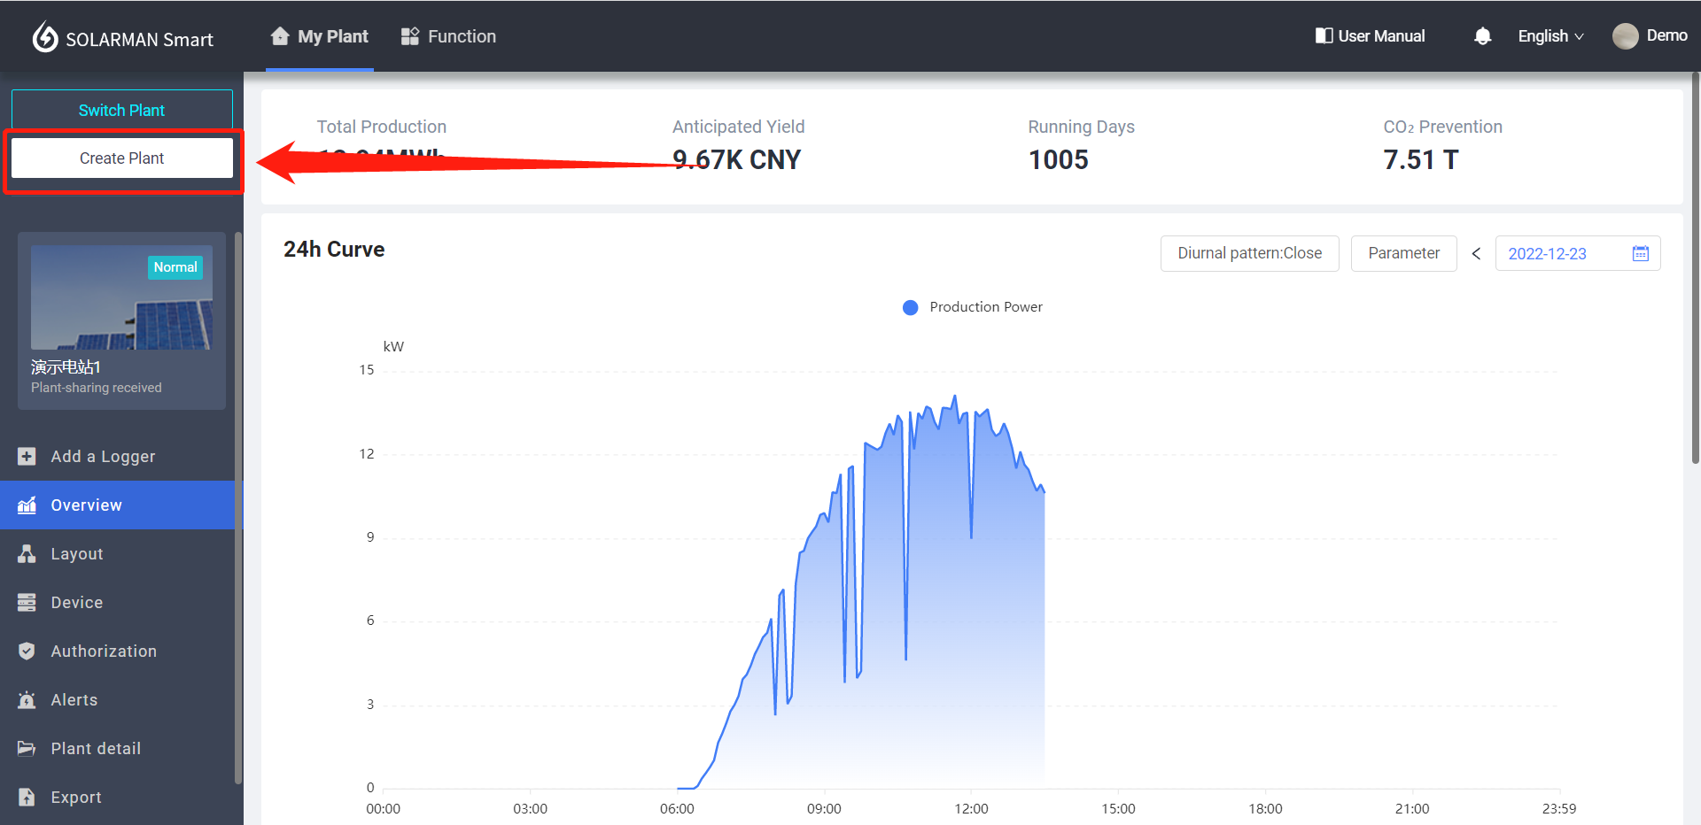Toggle Diurnal pattern button

coord(1249,254)
